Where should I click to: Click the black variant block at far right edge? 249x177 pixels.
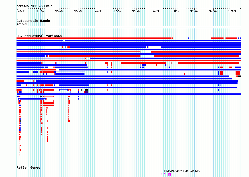coord(240,76)
